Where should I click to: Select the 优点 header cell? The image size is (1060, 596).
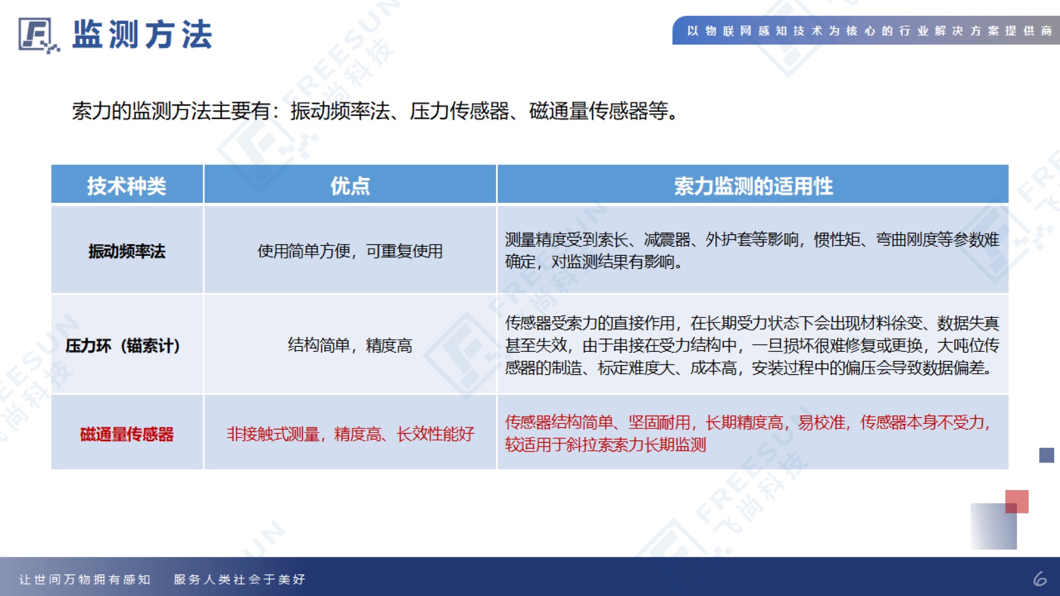point(350,185)
